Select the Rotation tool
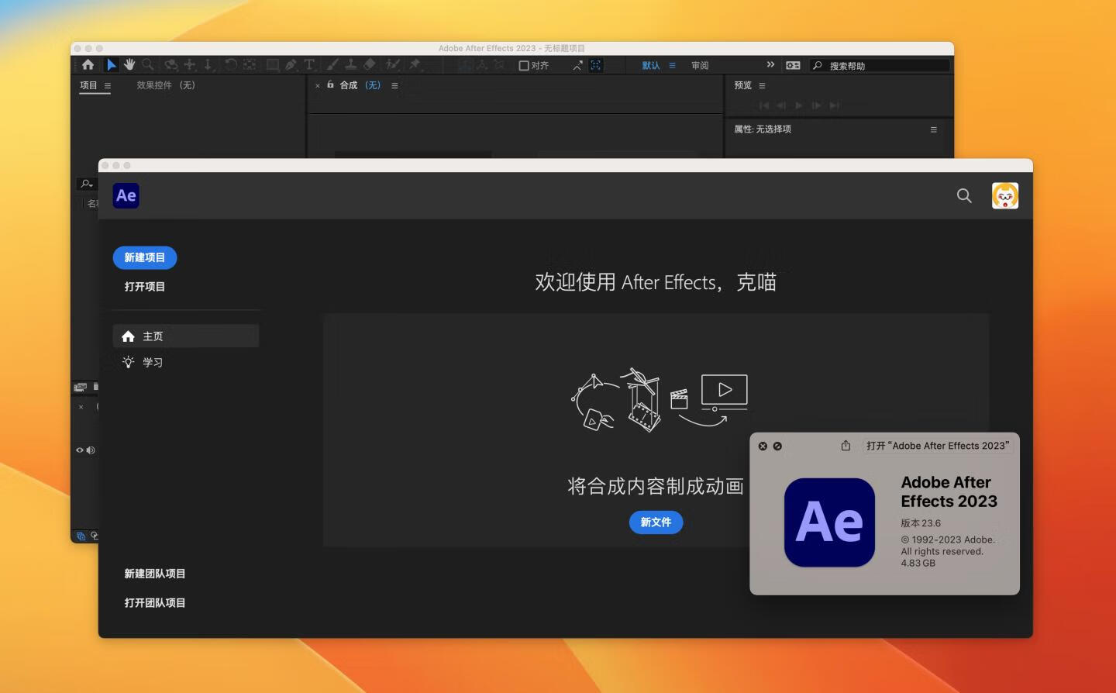 [231, 65]
